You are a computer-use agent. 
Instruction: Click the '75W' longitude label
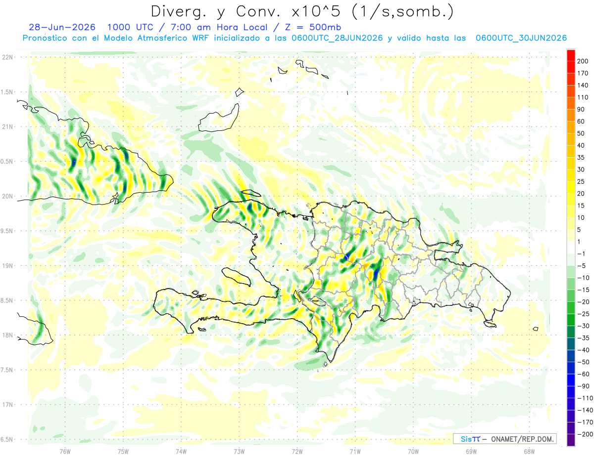click(x=123, y=452)
